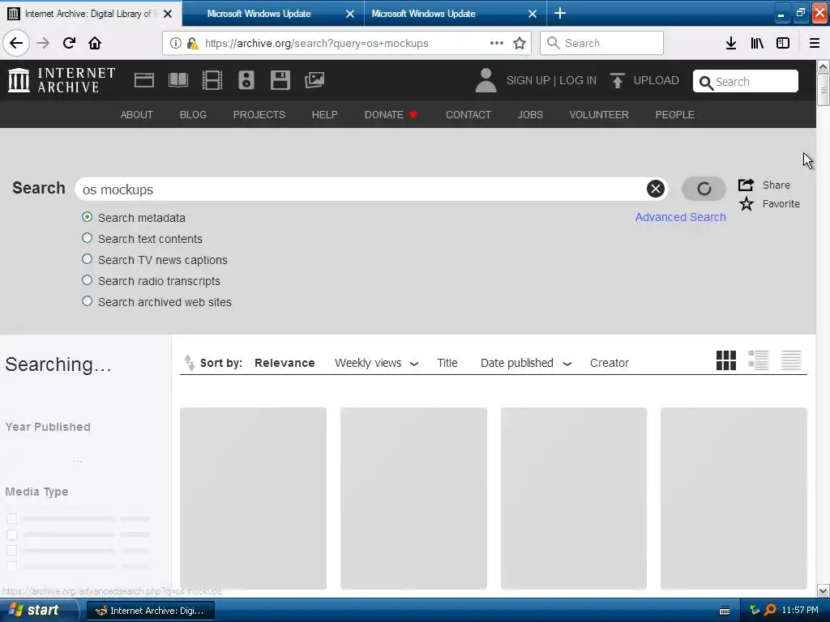This screenshot has height=622, width=830.
Task: Go back to previous page
Action: [16, 43]
